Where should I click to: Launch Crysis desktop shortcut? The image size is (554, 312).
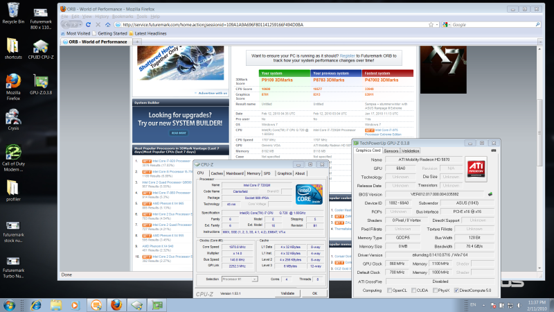pos(13,119)
